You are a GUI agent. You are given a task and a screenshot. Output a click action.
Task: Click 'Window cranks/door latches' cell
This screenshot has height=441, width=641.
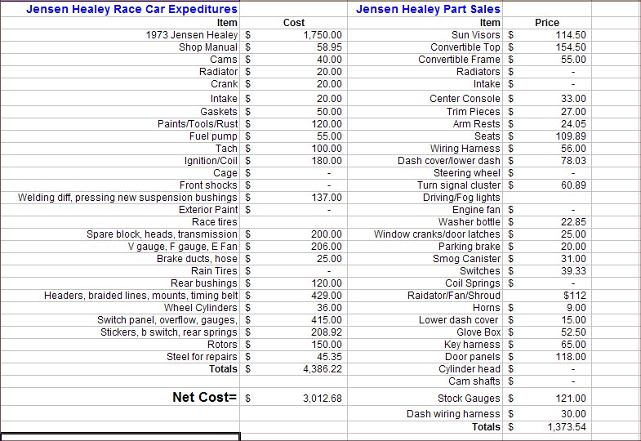point(425,234)
